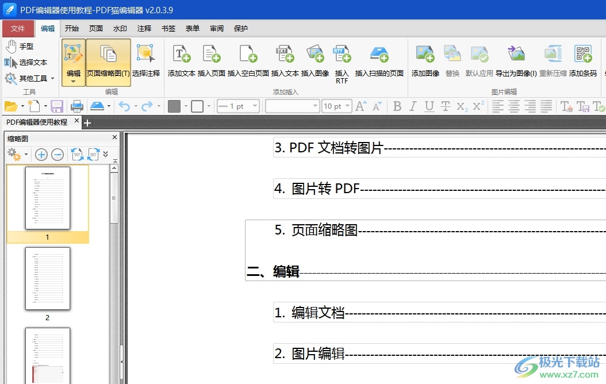The image size is (606, 384).
Task: Click the gray fill color swatch
Action: 174,106
